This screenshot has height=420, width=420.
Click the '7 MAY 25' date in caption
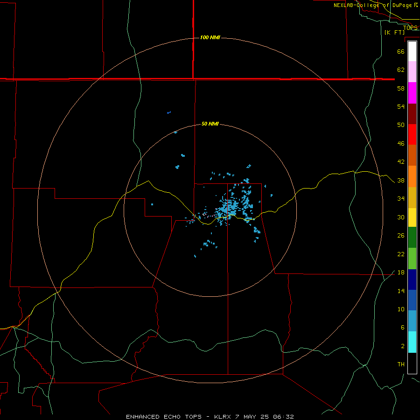coord(252,417)
